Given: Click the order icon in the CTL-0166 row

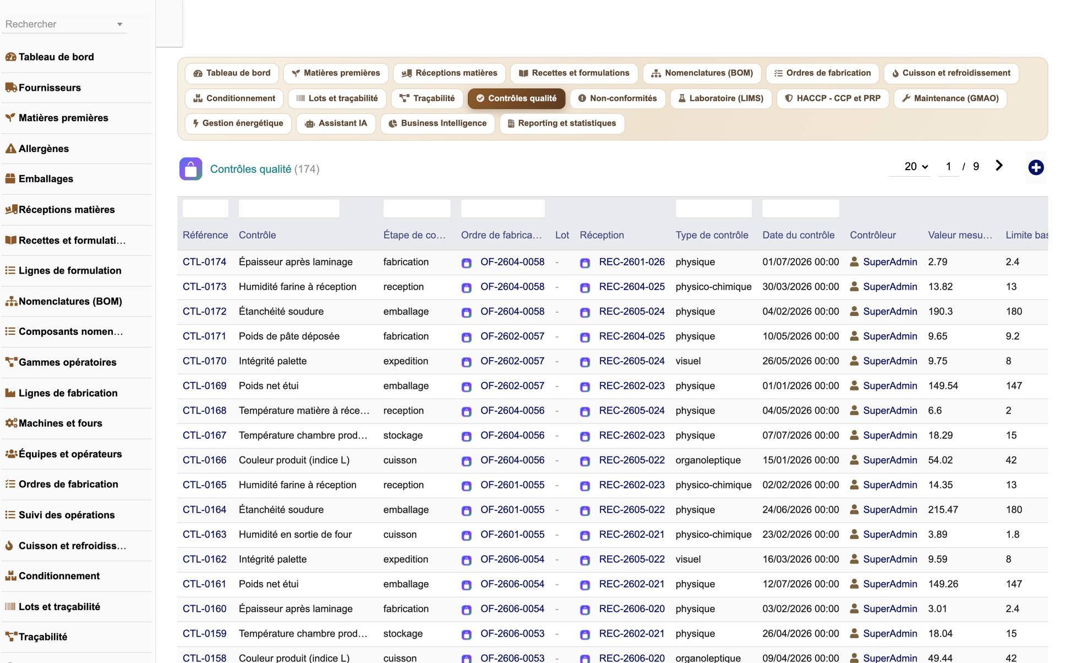Looking at the screenshot, I should pos(467,461).
